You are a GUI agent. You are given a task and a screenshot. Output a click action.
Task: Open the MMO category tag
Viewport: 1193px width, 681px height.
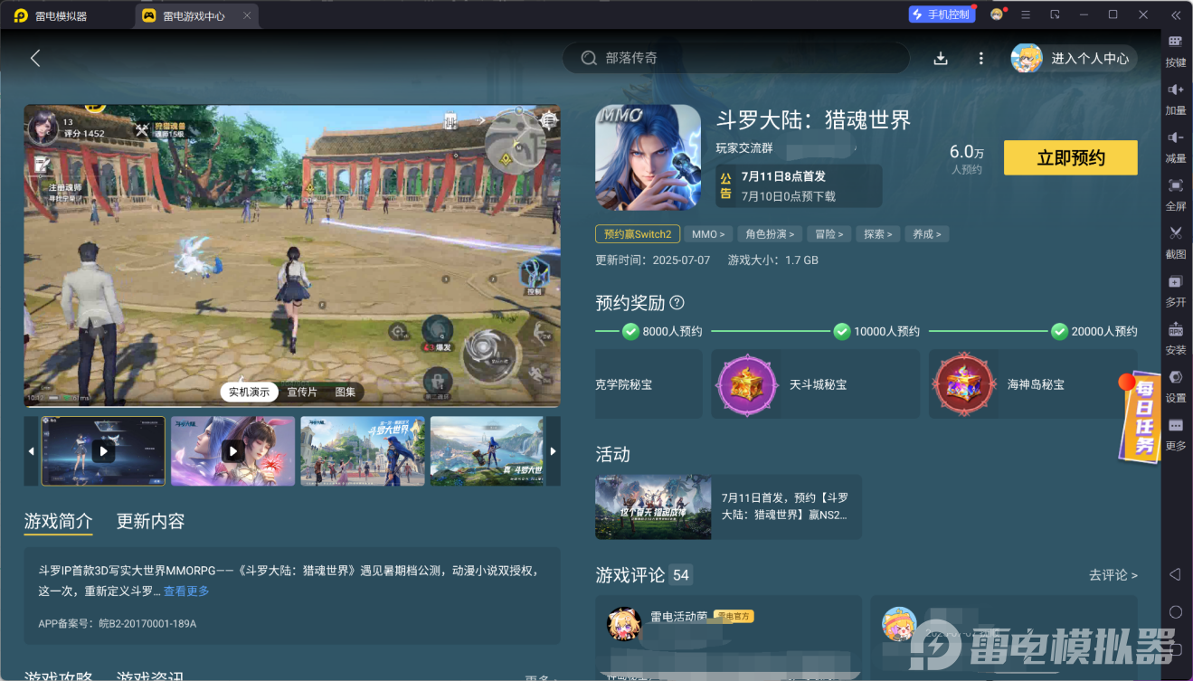click(708, 234)
